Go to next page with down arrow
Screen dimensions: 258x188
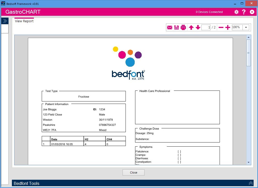click(198, 27)
